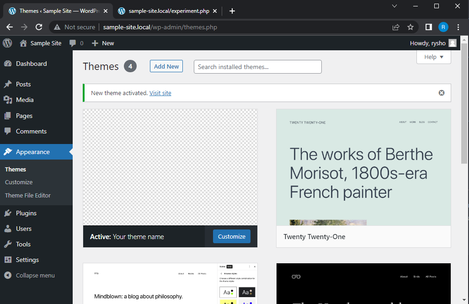The width and height of the screenshot is (469, 304).
Task: Click the Not secure warning icon
Action: point(57,27)
